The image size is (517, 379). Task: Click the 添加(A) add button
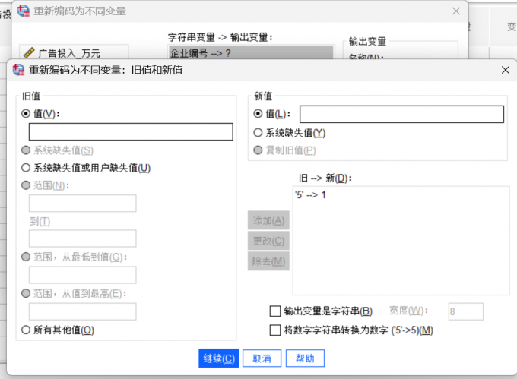[x=268, y=220]
